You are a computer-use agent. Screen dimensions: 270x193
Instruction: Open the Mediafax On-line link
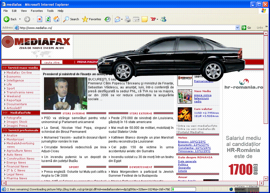pos(19,73)
